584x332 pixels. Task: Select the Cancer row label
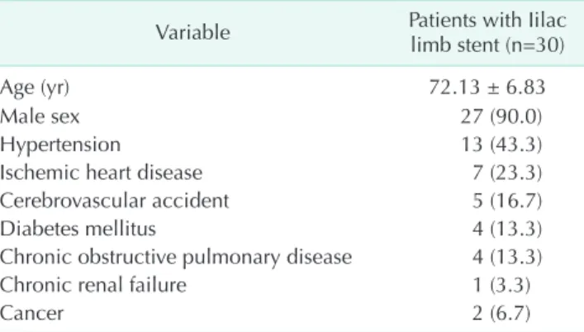click(x=31, y=313)
